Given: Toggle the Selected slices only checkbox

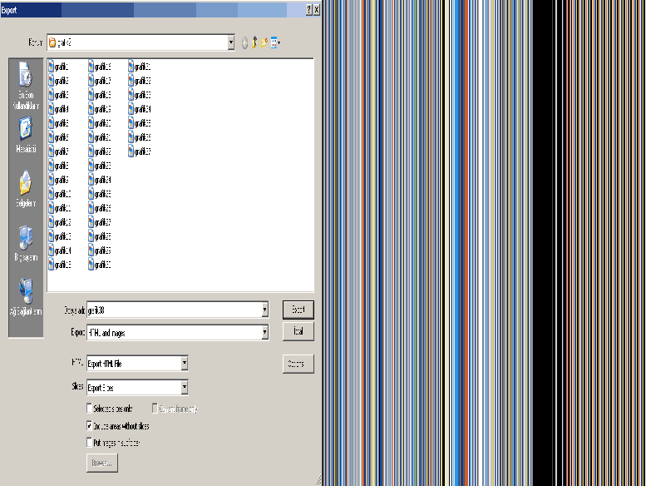Looking at the screenshot, I should point(89,409).
